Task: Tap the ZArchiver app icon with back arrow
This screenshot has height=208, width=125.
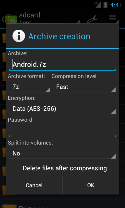Action: coord(9,19)
